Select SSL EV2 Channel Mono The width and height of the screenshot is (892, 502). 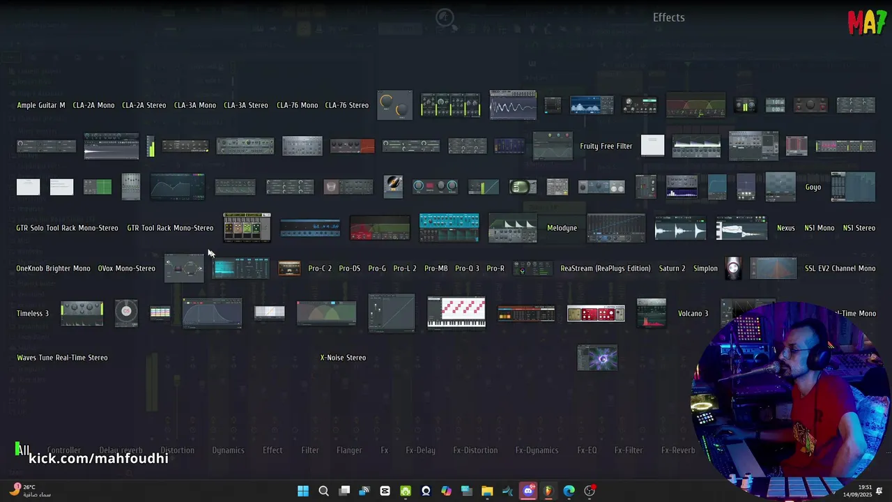pyautogui.click(x=840, y=268)
